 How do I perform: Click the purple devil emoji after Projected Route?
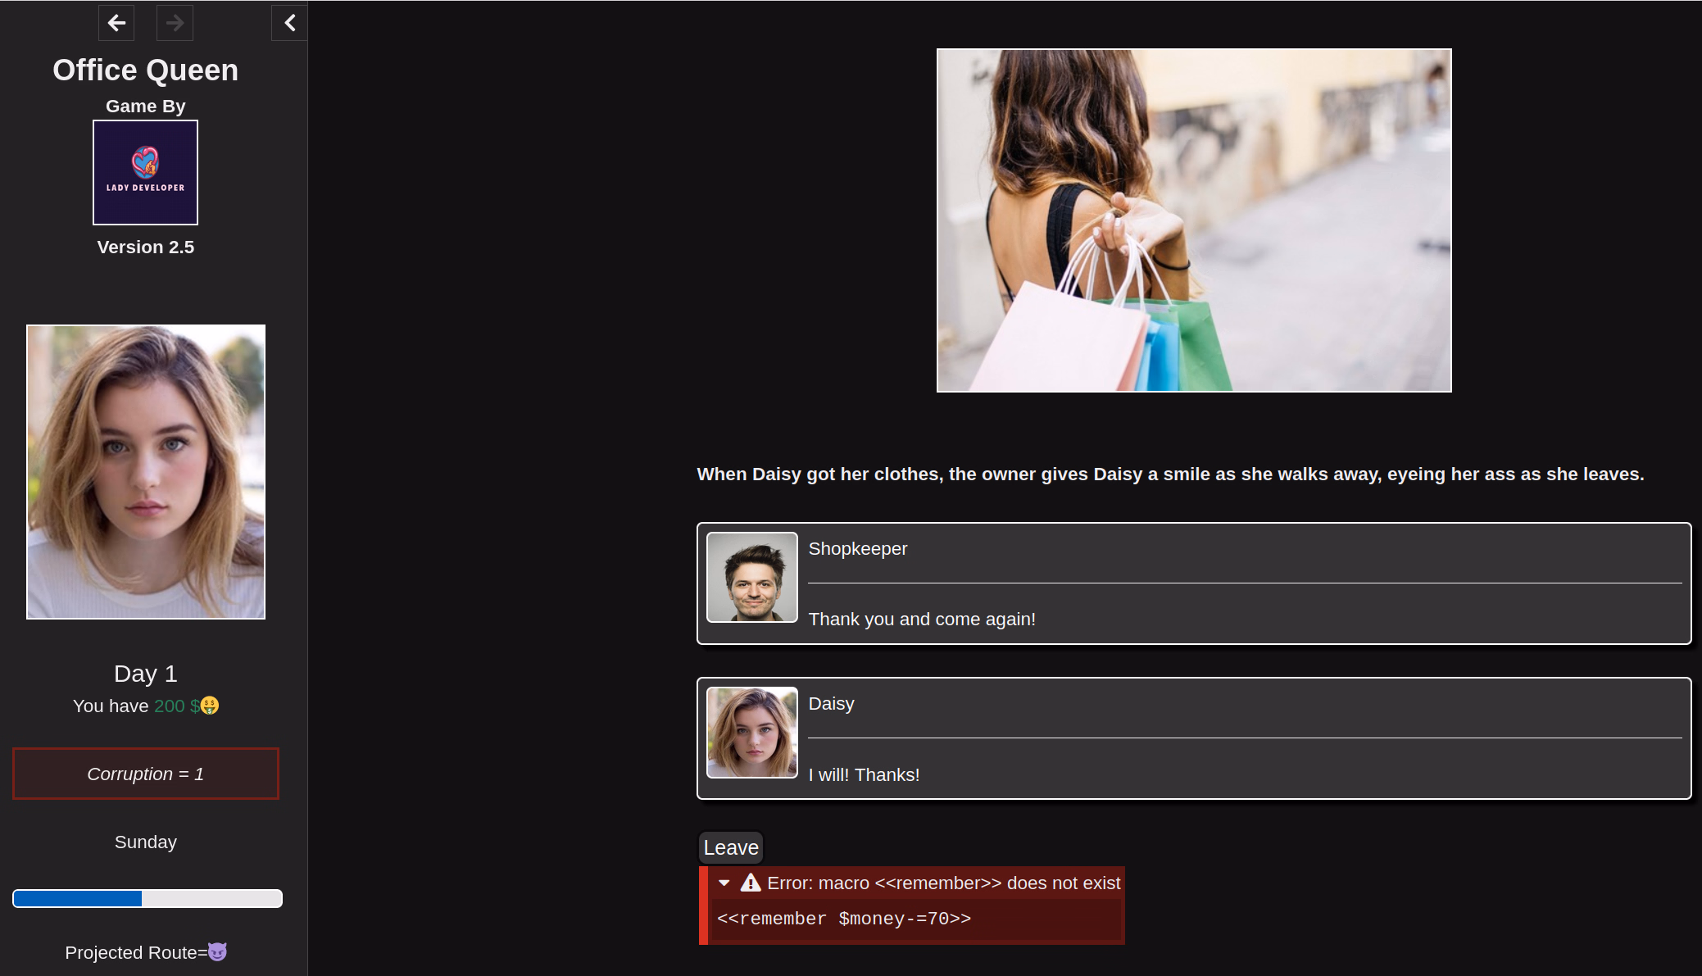pyautogui.click(x=217, y=952)
